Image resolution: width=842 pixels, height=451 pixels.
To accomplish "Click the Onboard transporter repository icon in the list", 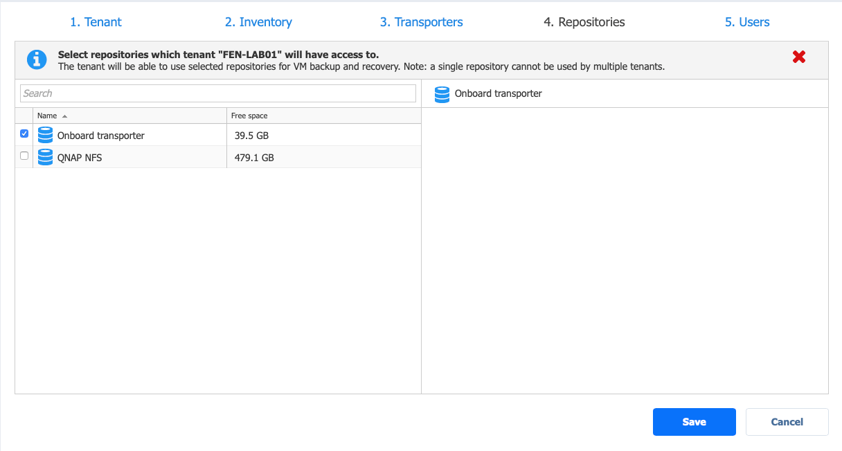I will (x=45, y=135).
